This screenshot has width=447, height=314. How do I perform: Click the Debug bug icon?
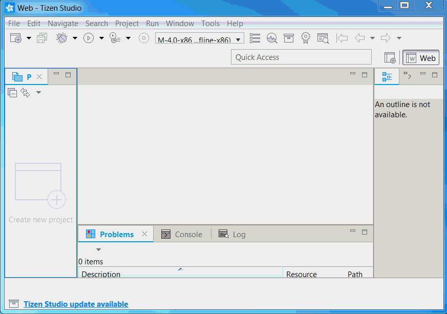pyautogui.click(x=61, y=38)
